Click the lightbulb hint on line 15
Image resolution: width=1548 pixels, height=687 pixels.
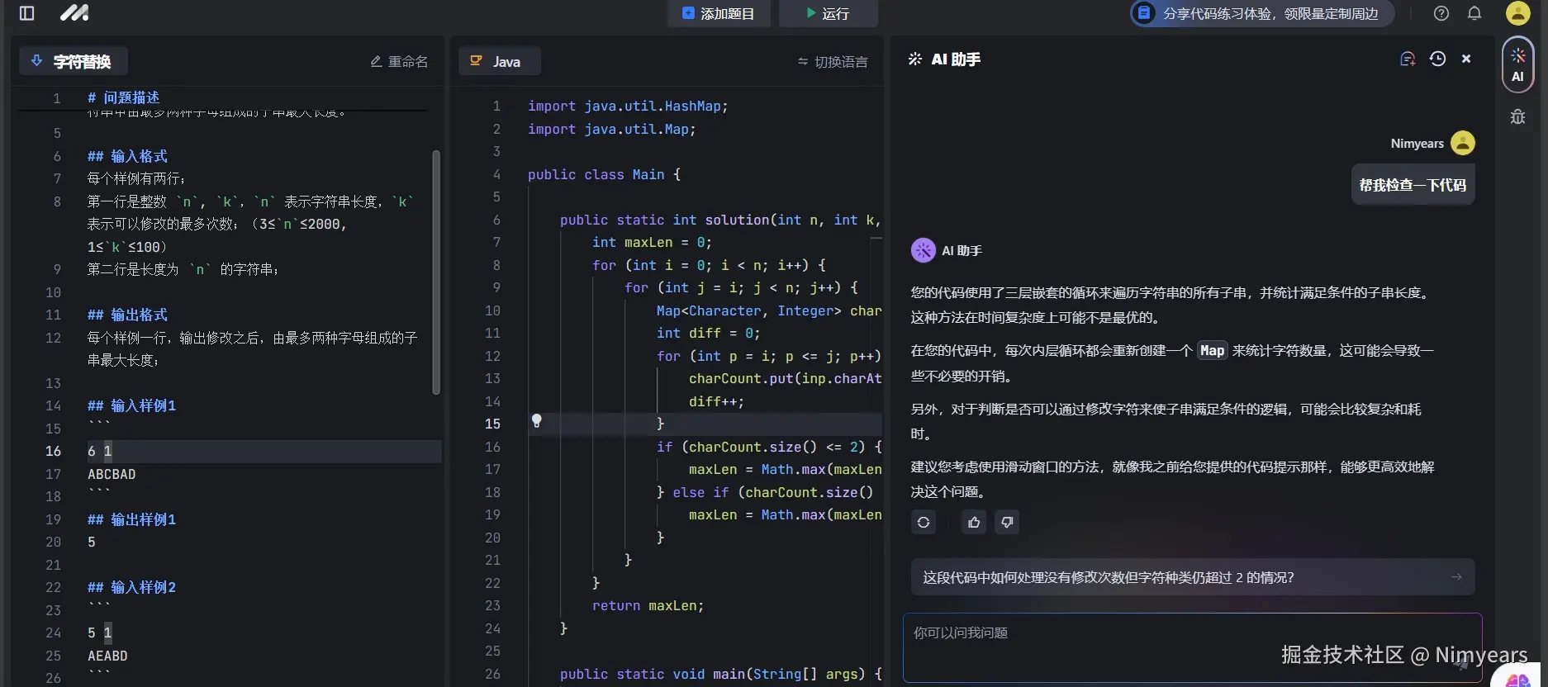pyautogui.click(x=536, y=421)
